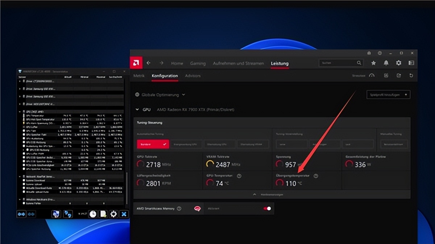Image resolution: width=435 pixels, height=244 pixels.
Task: Click HWiNFO collapse arrows icon
Action: (x=32, y=214)
